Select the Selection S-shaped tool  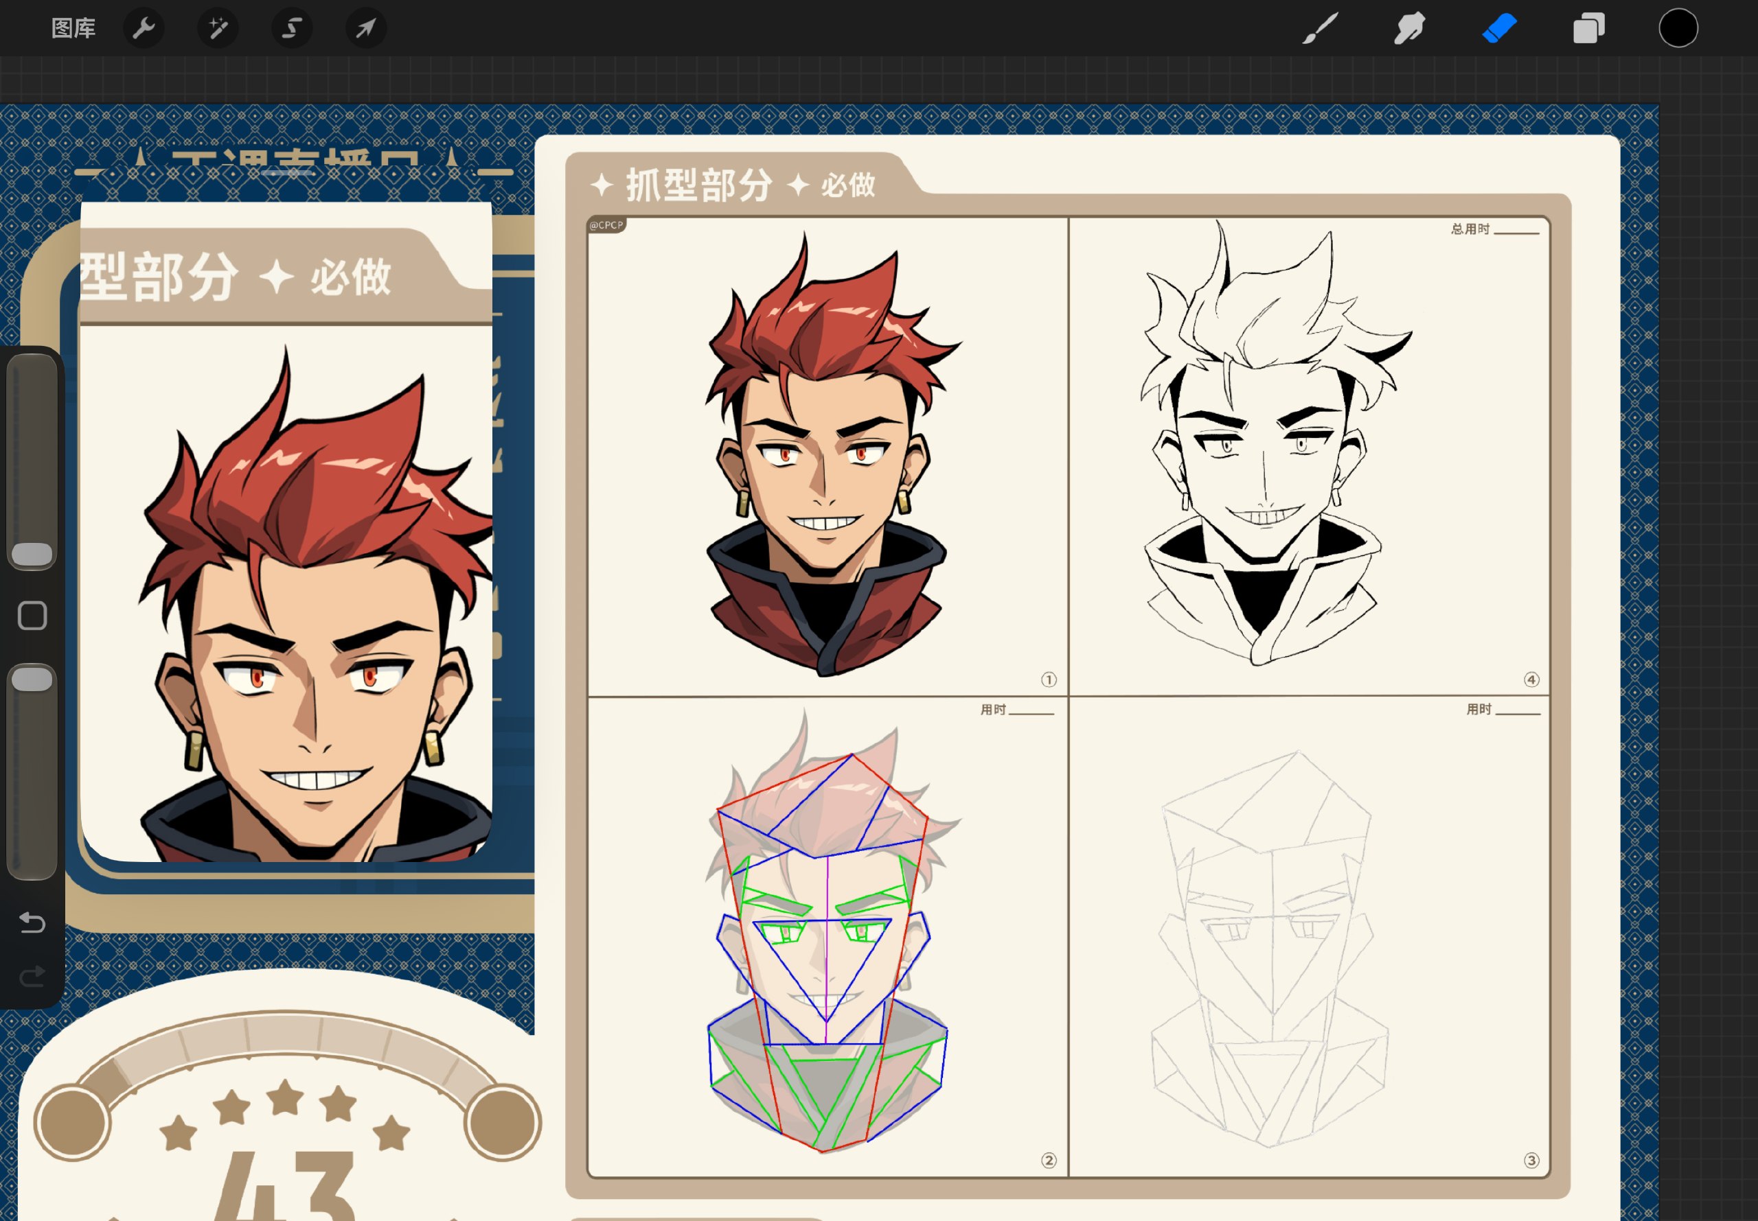pos(292,28)
